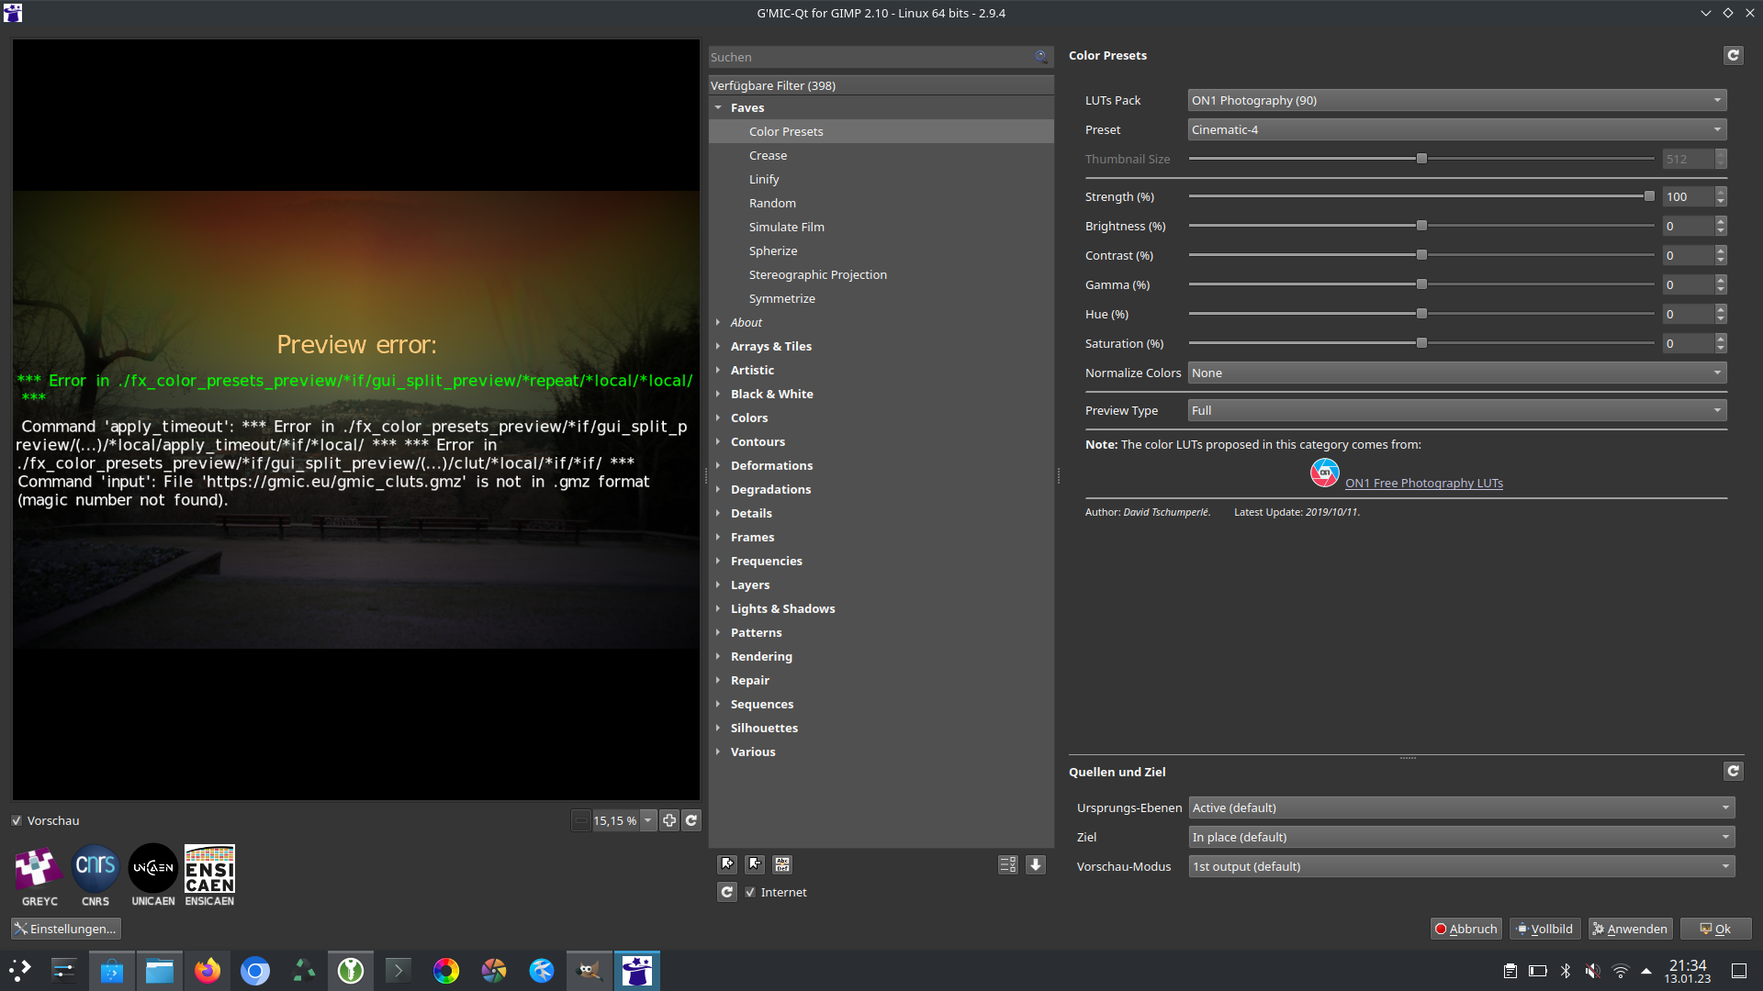Open Firefox from the taskbar

208,971
